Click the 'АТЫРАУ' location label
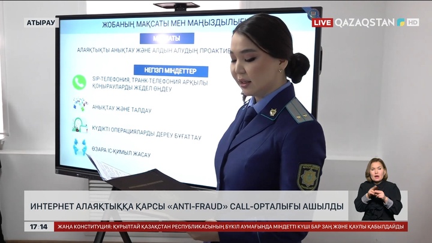The height and width of the screenshot is (243, 432). point(41,23)
